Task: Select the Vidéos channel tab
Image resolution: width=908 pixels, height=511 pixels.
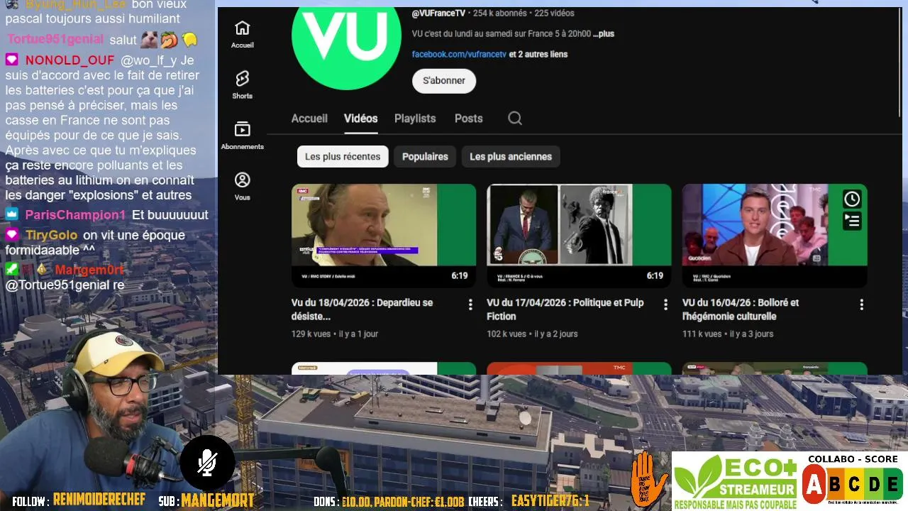Action: (360, 119)
